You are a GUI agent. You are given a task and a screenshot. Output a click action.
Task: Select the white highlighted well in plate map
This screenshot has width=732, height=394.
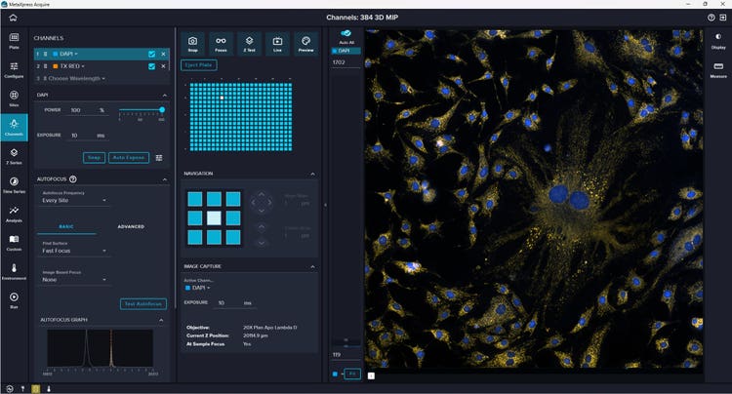[x=222, y=98]
